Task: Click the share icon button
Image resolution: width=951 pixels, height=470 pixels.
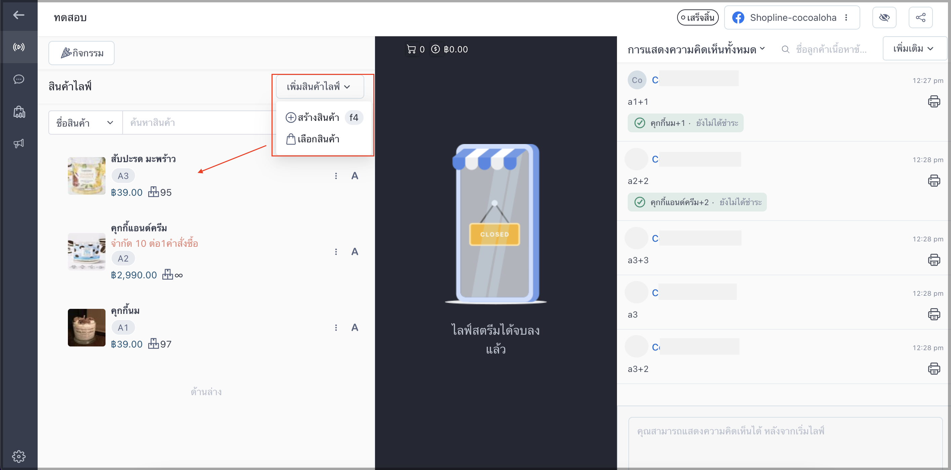Action: (920, 17)
